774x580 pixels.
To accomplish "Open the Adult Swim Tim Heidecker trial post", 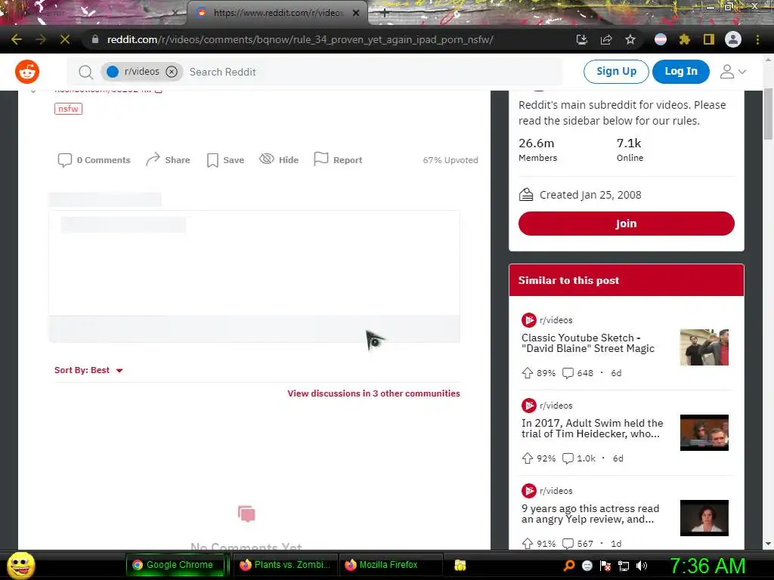I will (x=593, y=429).
